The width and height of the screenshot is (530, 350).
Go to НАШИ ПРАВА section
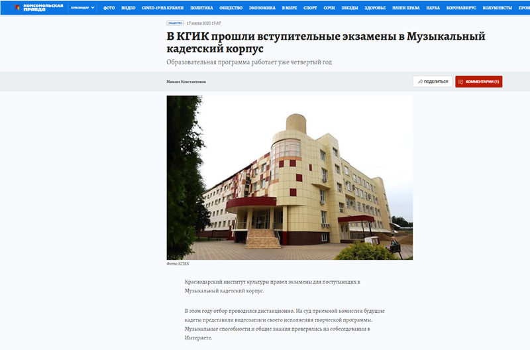click(x=405, y=8)
